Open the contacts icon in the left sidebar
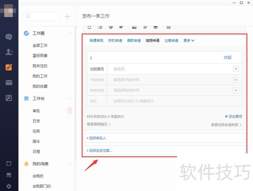 (9, 52)
